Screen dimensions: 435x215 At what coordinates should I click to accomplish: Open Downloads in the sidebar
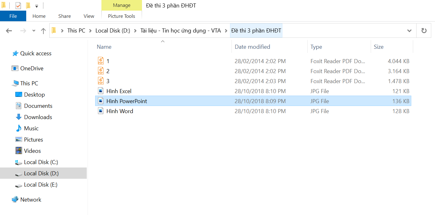pyautogui.click(x=38, y=117)
